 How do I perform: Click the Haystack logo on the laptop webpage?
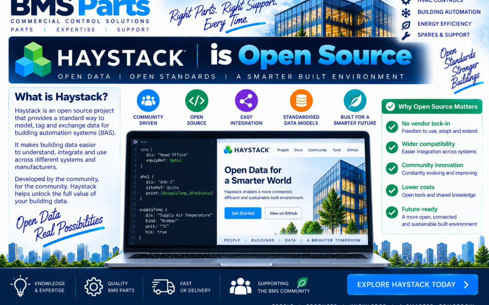pyautogui.click(x=246, y=150)
